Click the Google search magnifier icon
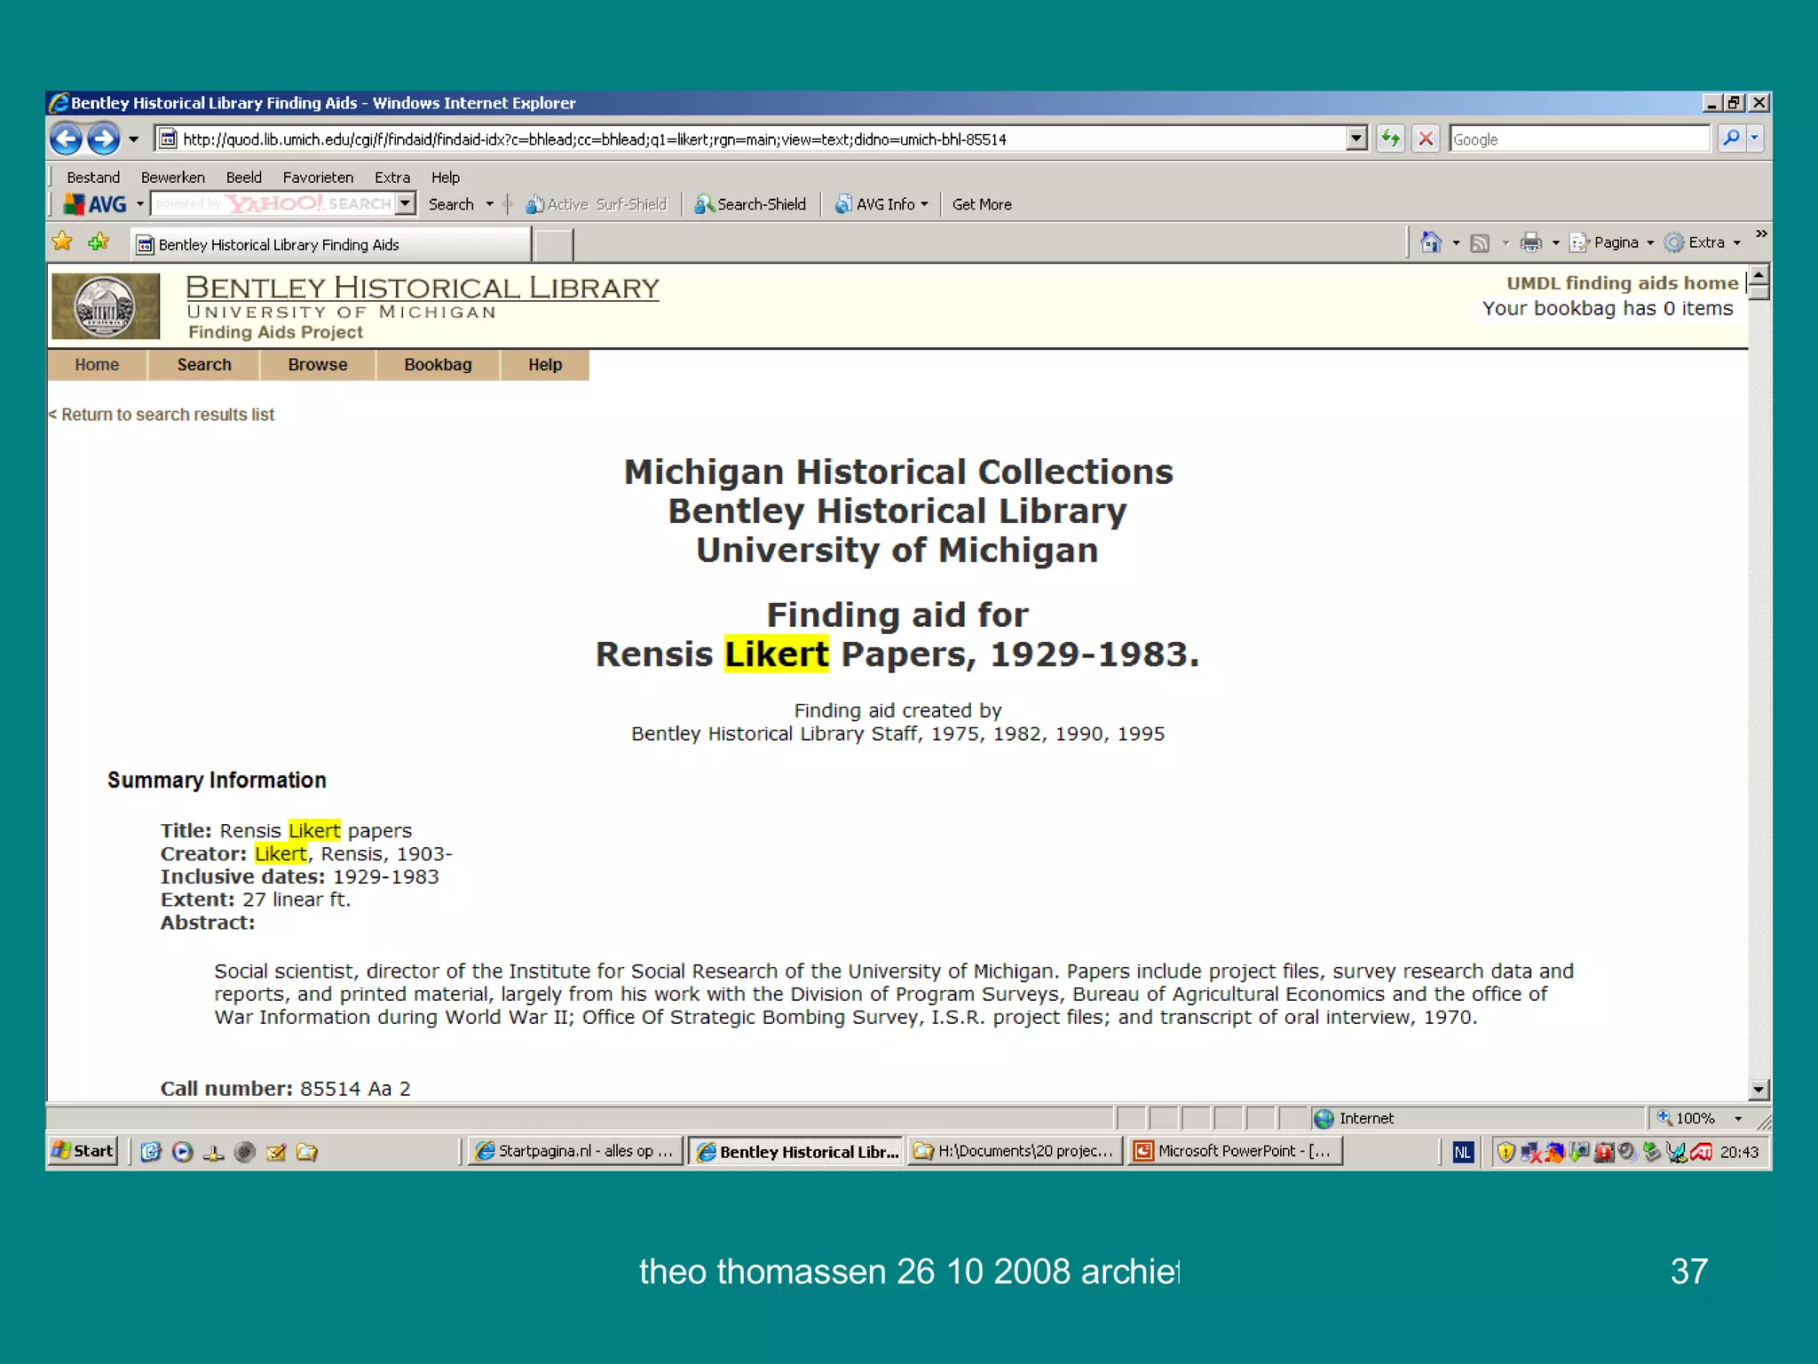The height and width of the screenshot is (1364, 1818). (x=1731, y=139)
